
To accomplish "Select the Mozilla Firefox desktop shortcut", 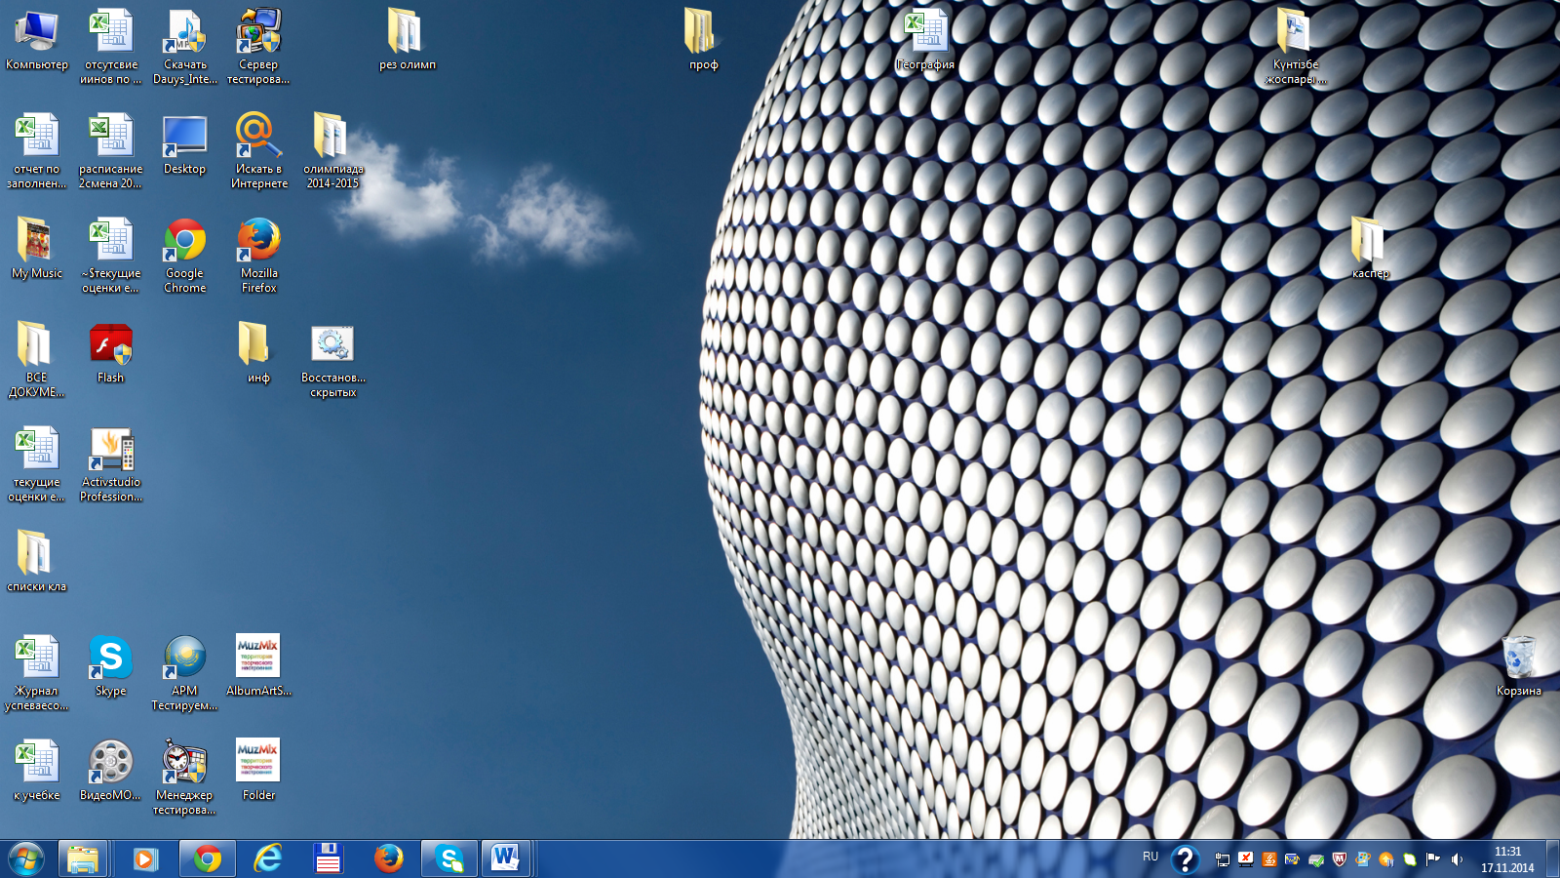I will point(258,256).
